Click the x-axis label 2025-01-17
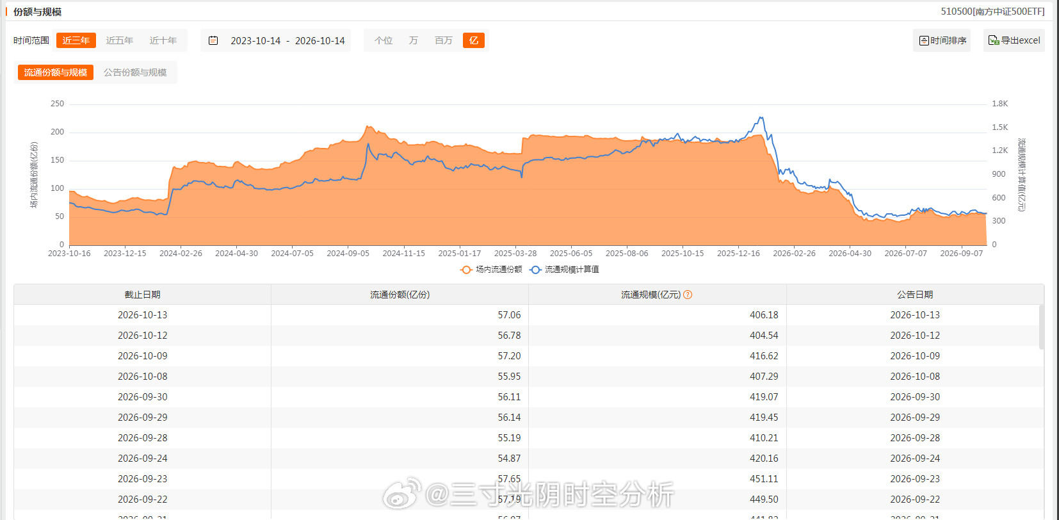The height and width of the screenshot is (520, 1059). point(459,254)
